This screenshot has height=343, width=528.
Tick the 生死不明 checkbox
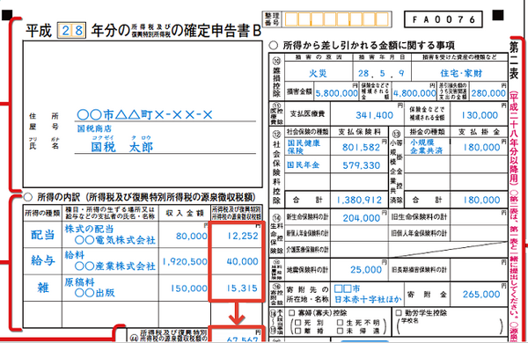[340, 323]
